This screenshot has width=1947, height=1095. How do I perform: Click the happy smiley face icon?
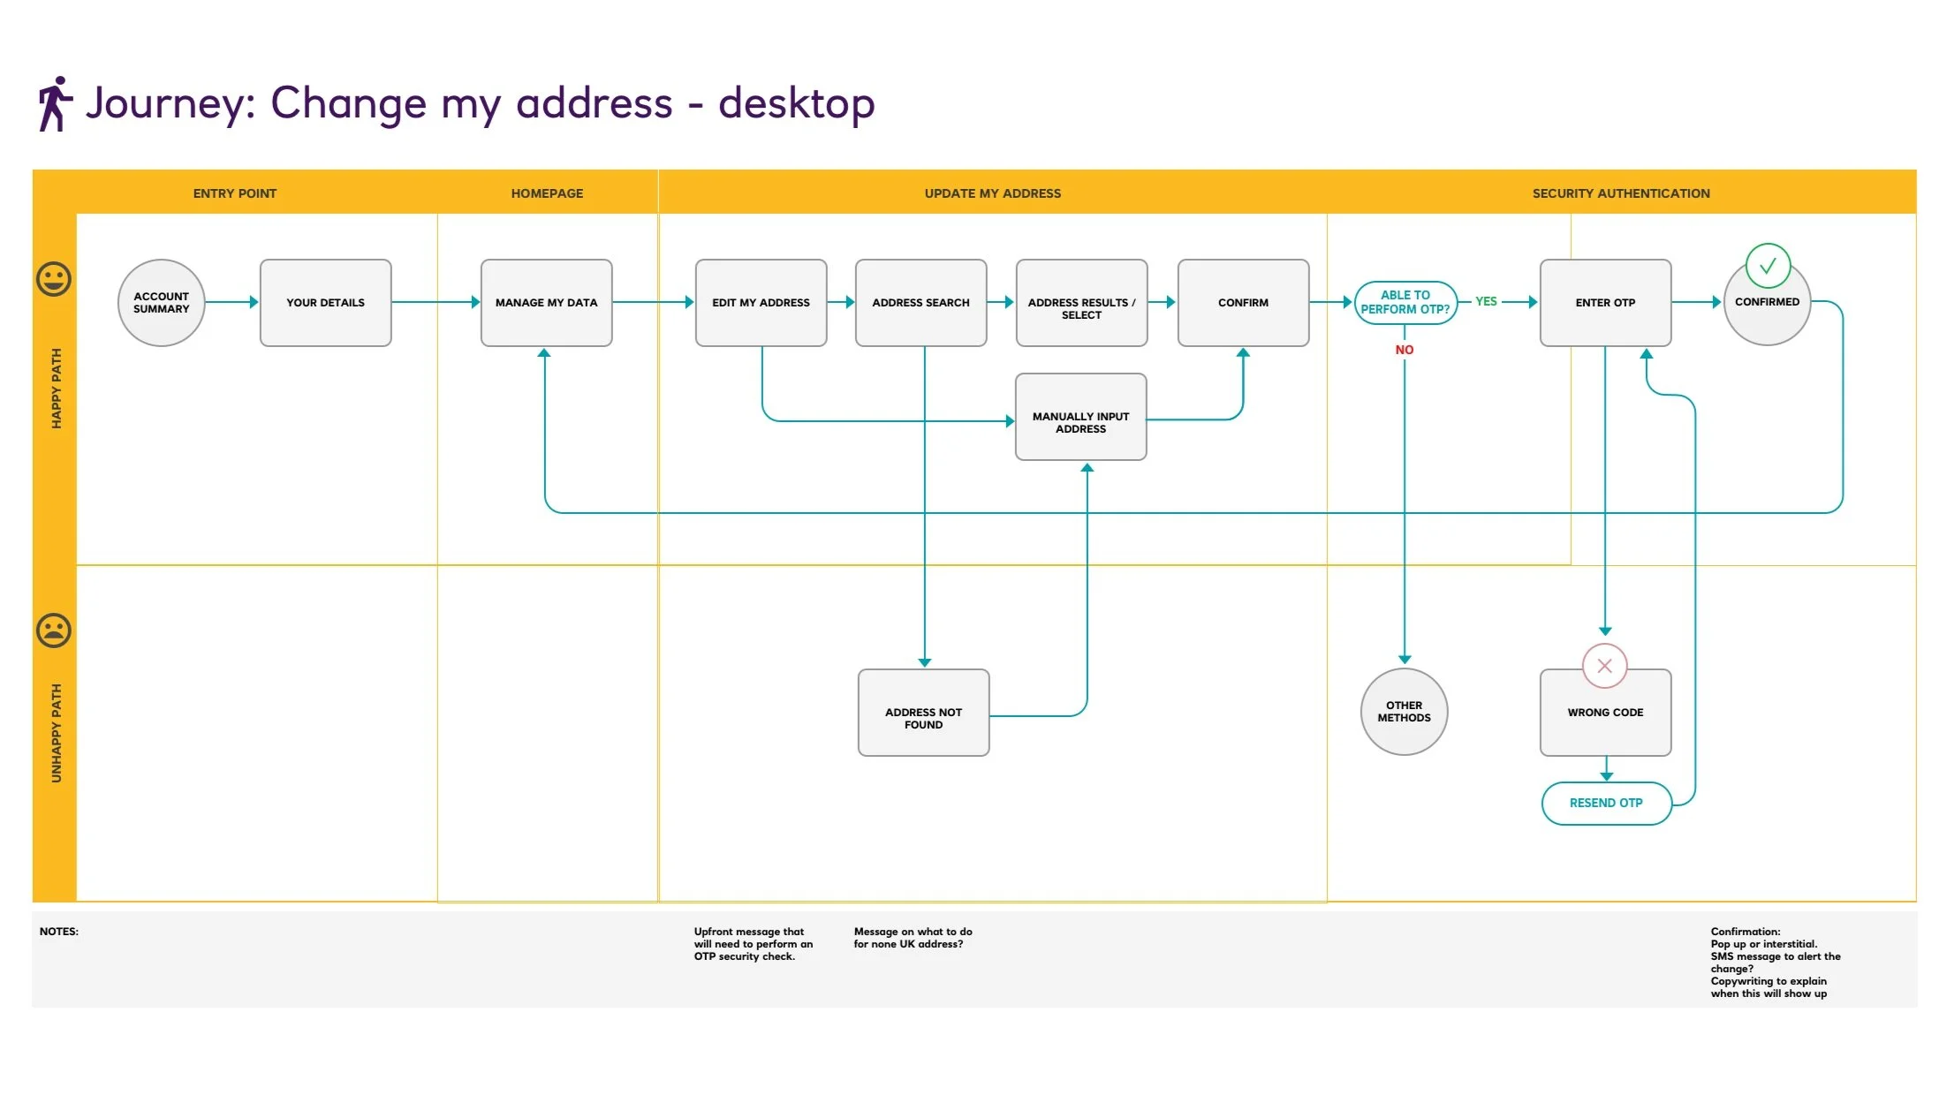54,279
